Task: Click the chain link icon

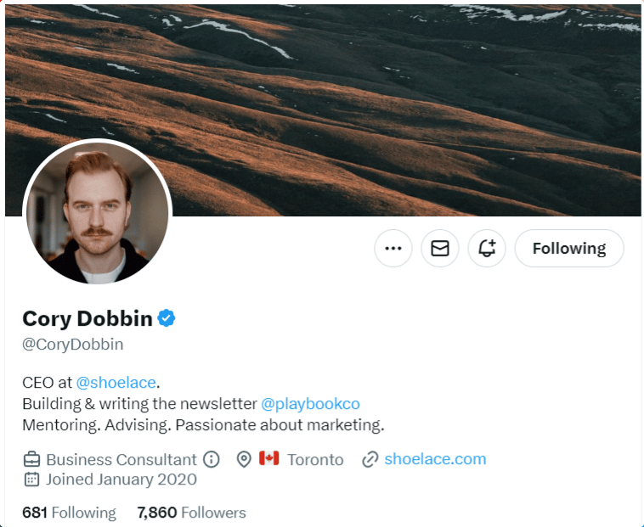Action: [x=370, y=459]
